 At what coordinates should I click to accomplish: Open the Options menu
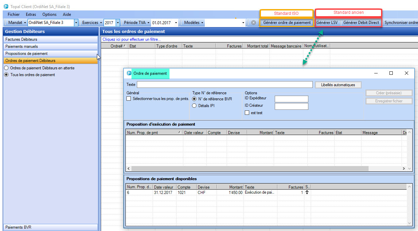pyautogui.click(x=49, y=14)
